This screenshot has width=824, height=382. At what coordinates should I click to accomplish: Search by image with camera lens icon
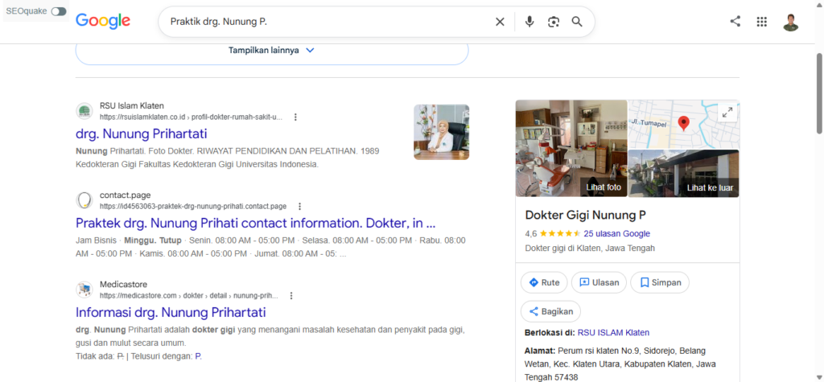point(554,22)
